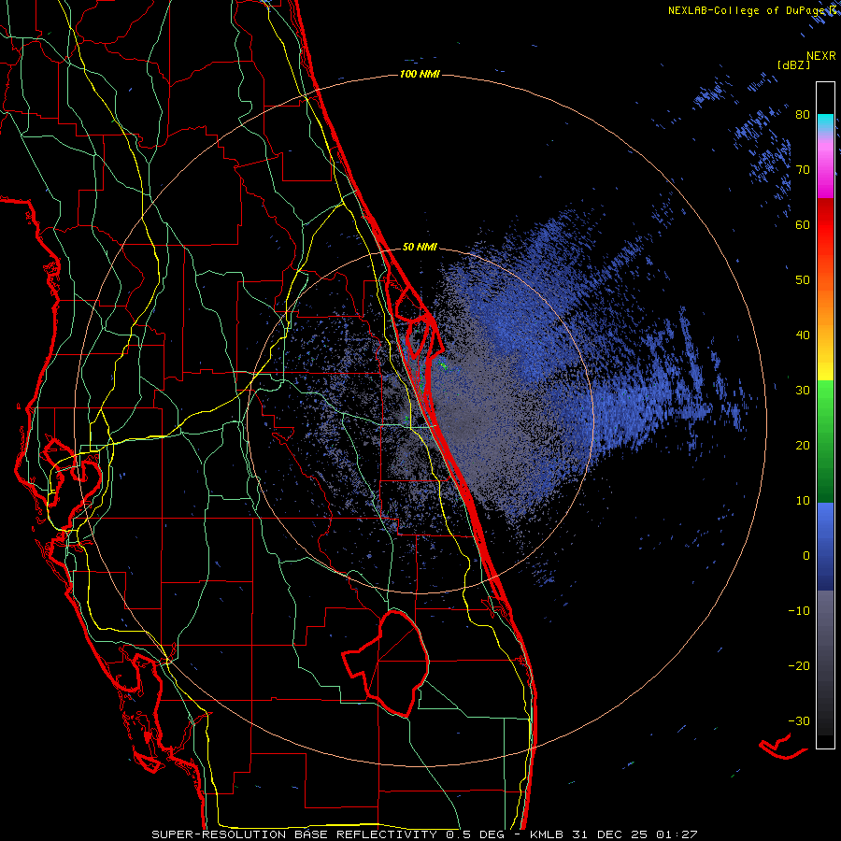This screenshot has width=841, height=841.
Task: Click the -10 value on the dBZ scale
Action: coord(799,610)
